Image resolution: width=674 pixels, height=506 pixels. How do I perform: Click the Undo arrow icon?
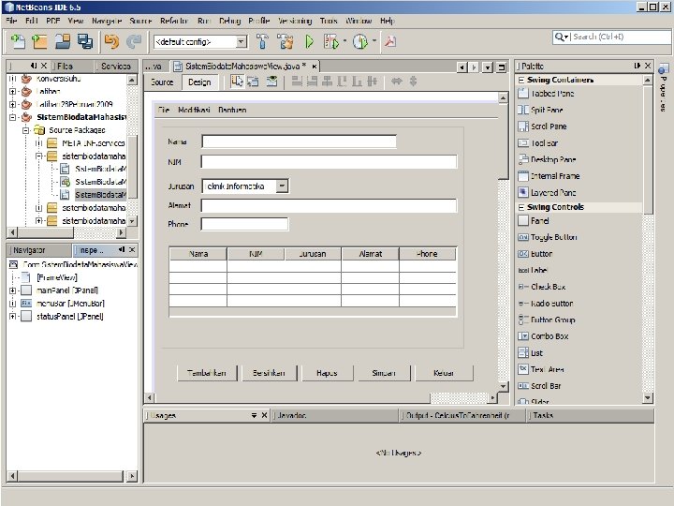112,41
